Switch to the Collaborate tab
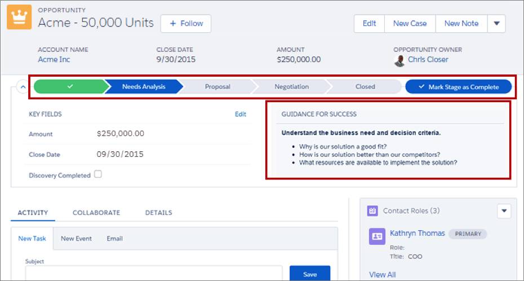The height and width of the screenshot is (281, 524). point(96,213)
